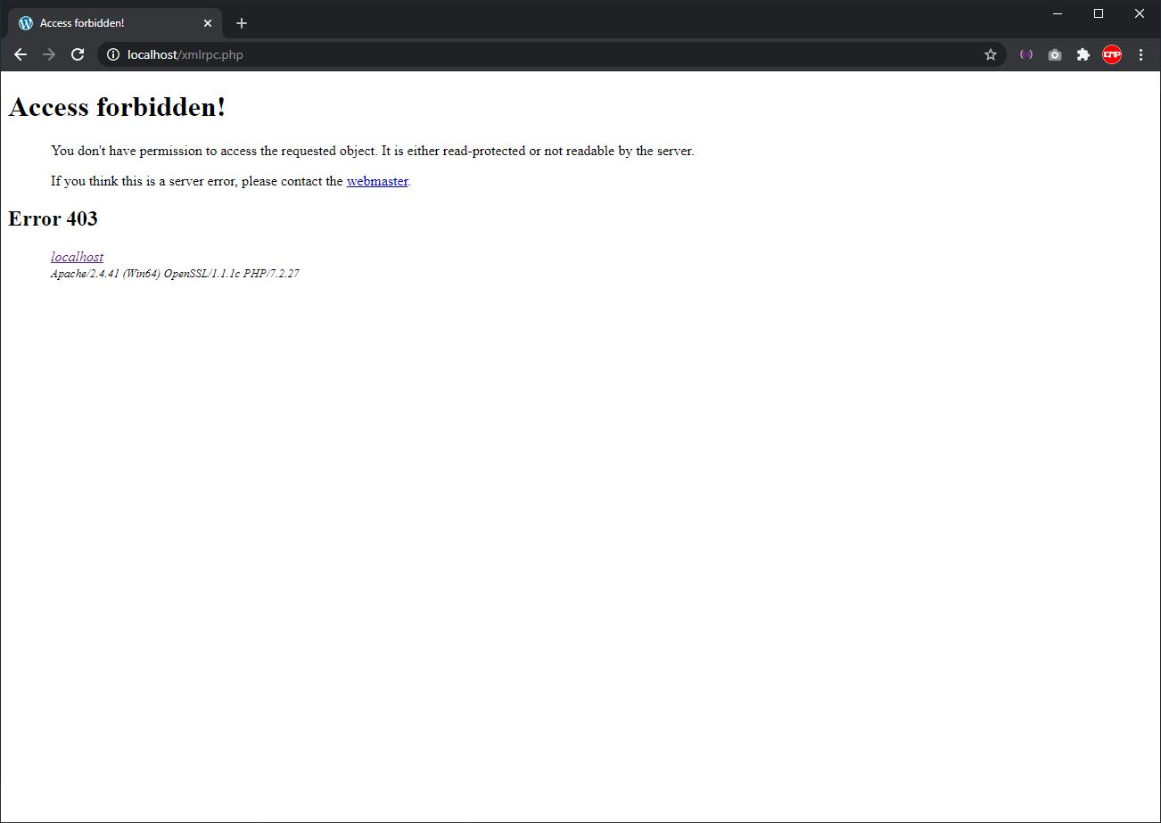Bookmark this page with the star icon
The height and width of the screenshot is (823, 1161).
coord(991,54)
